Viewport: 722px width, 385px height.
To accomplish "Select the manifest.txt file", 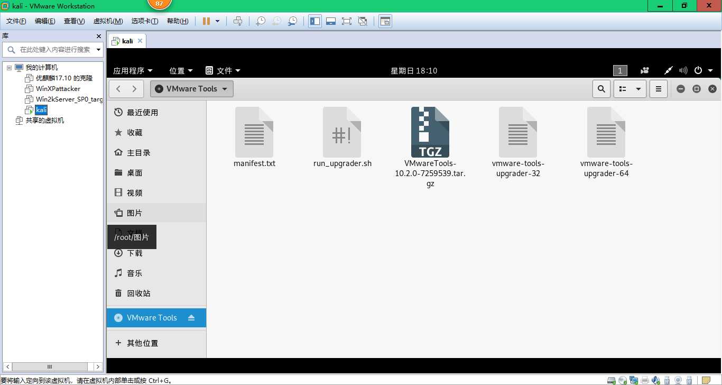I will click(x=254, y=137).
